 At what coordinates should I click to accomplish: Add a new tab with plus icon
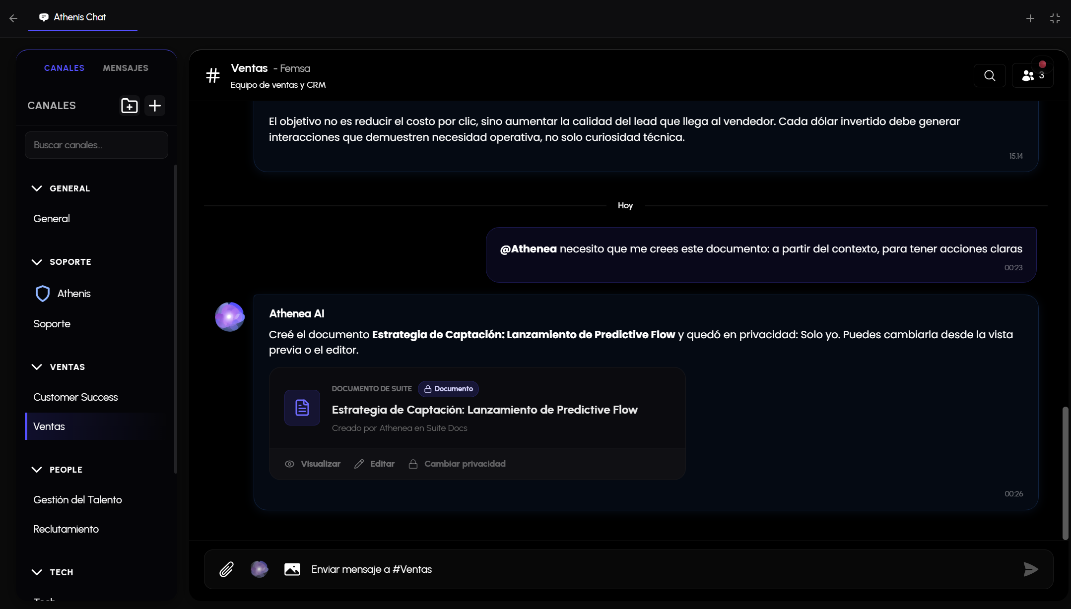coord(1030,18)
